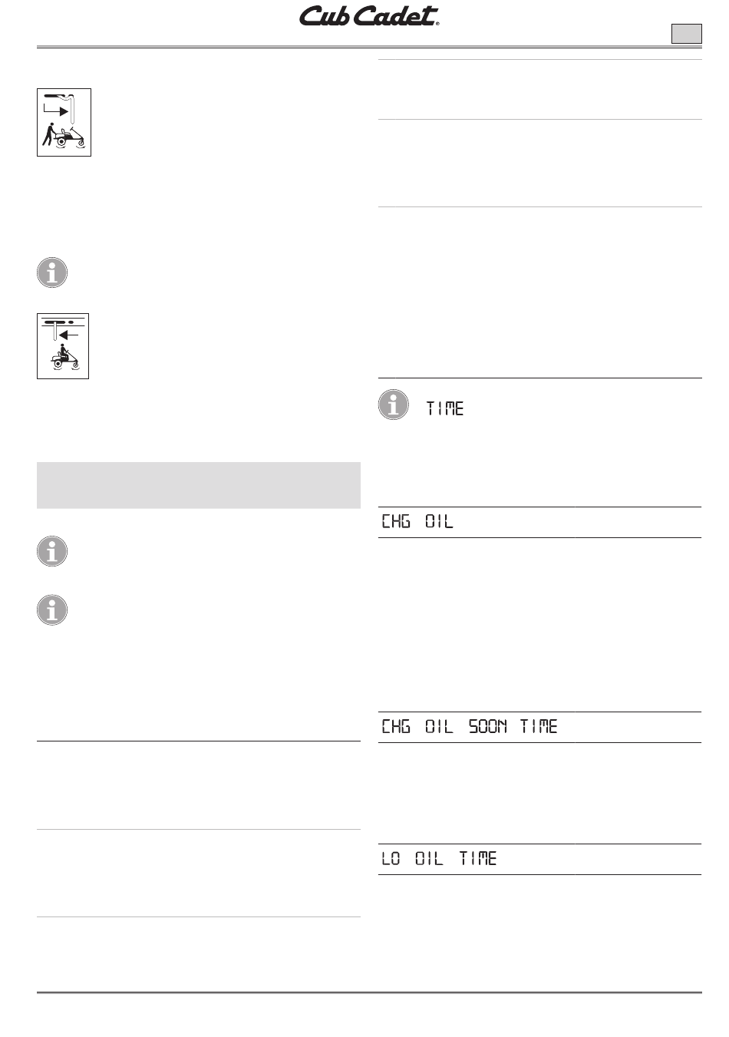Click TIME at the end of CHG OIL SOON TIME
The width and height of the screenshot is (729, 1037).
click(x=539, y=727)
